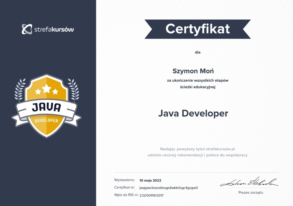Click the strefakursów.pl recommendation line
Screen dimensions: 293x206
(x=197, y=149)
